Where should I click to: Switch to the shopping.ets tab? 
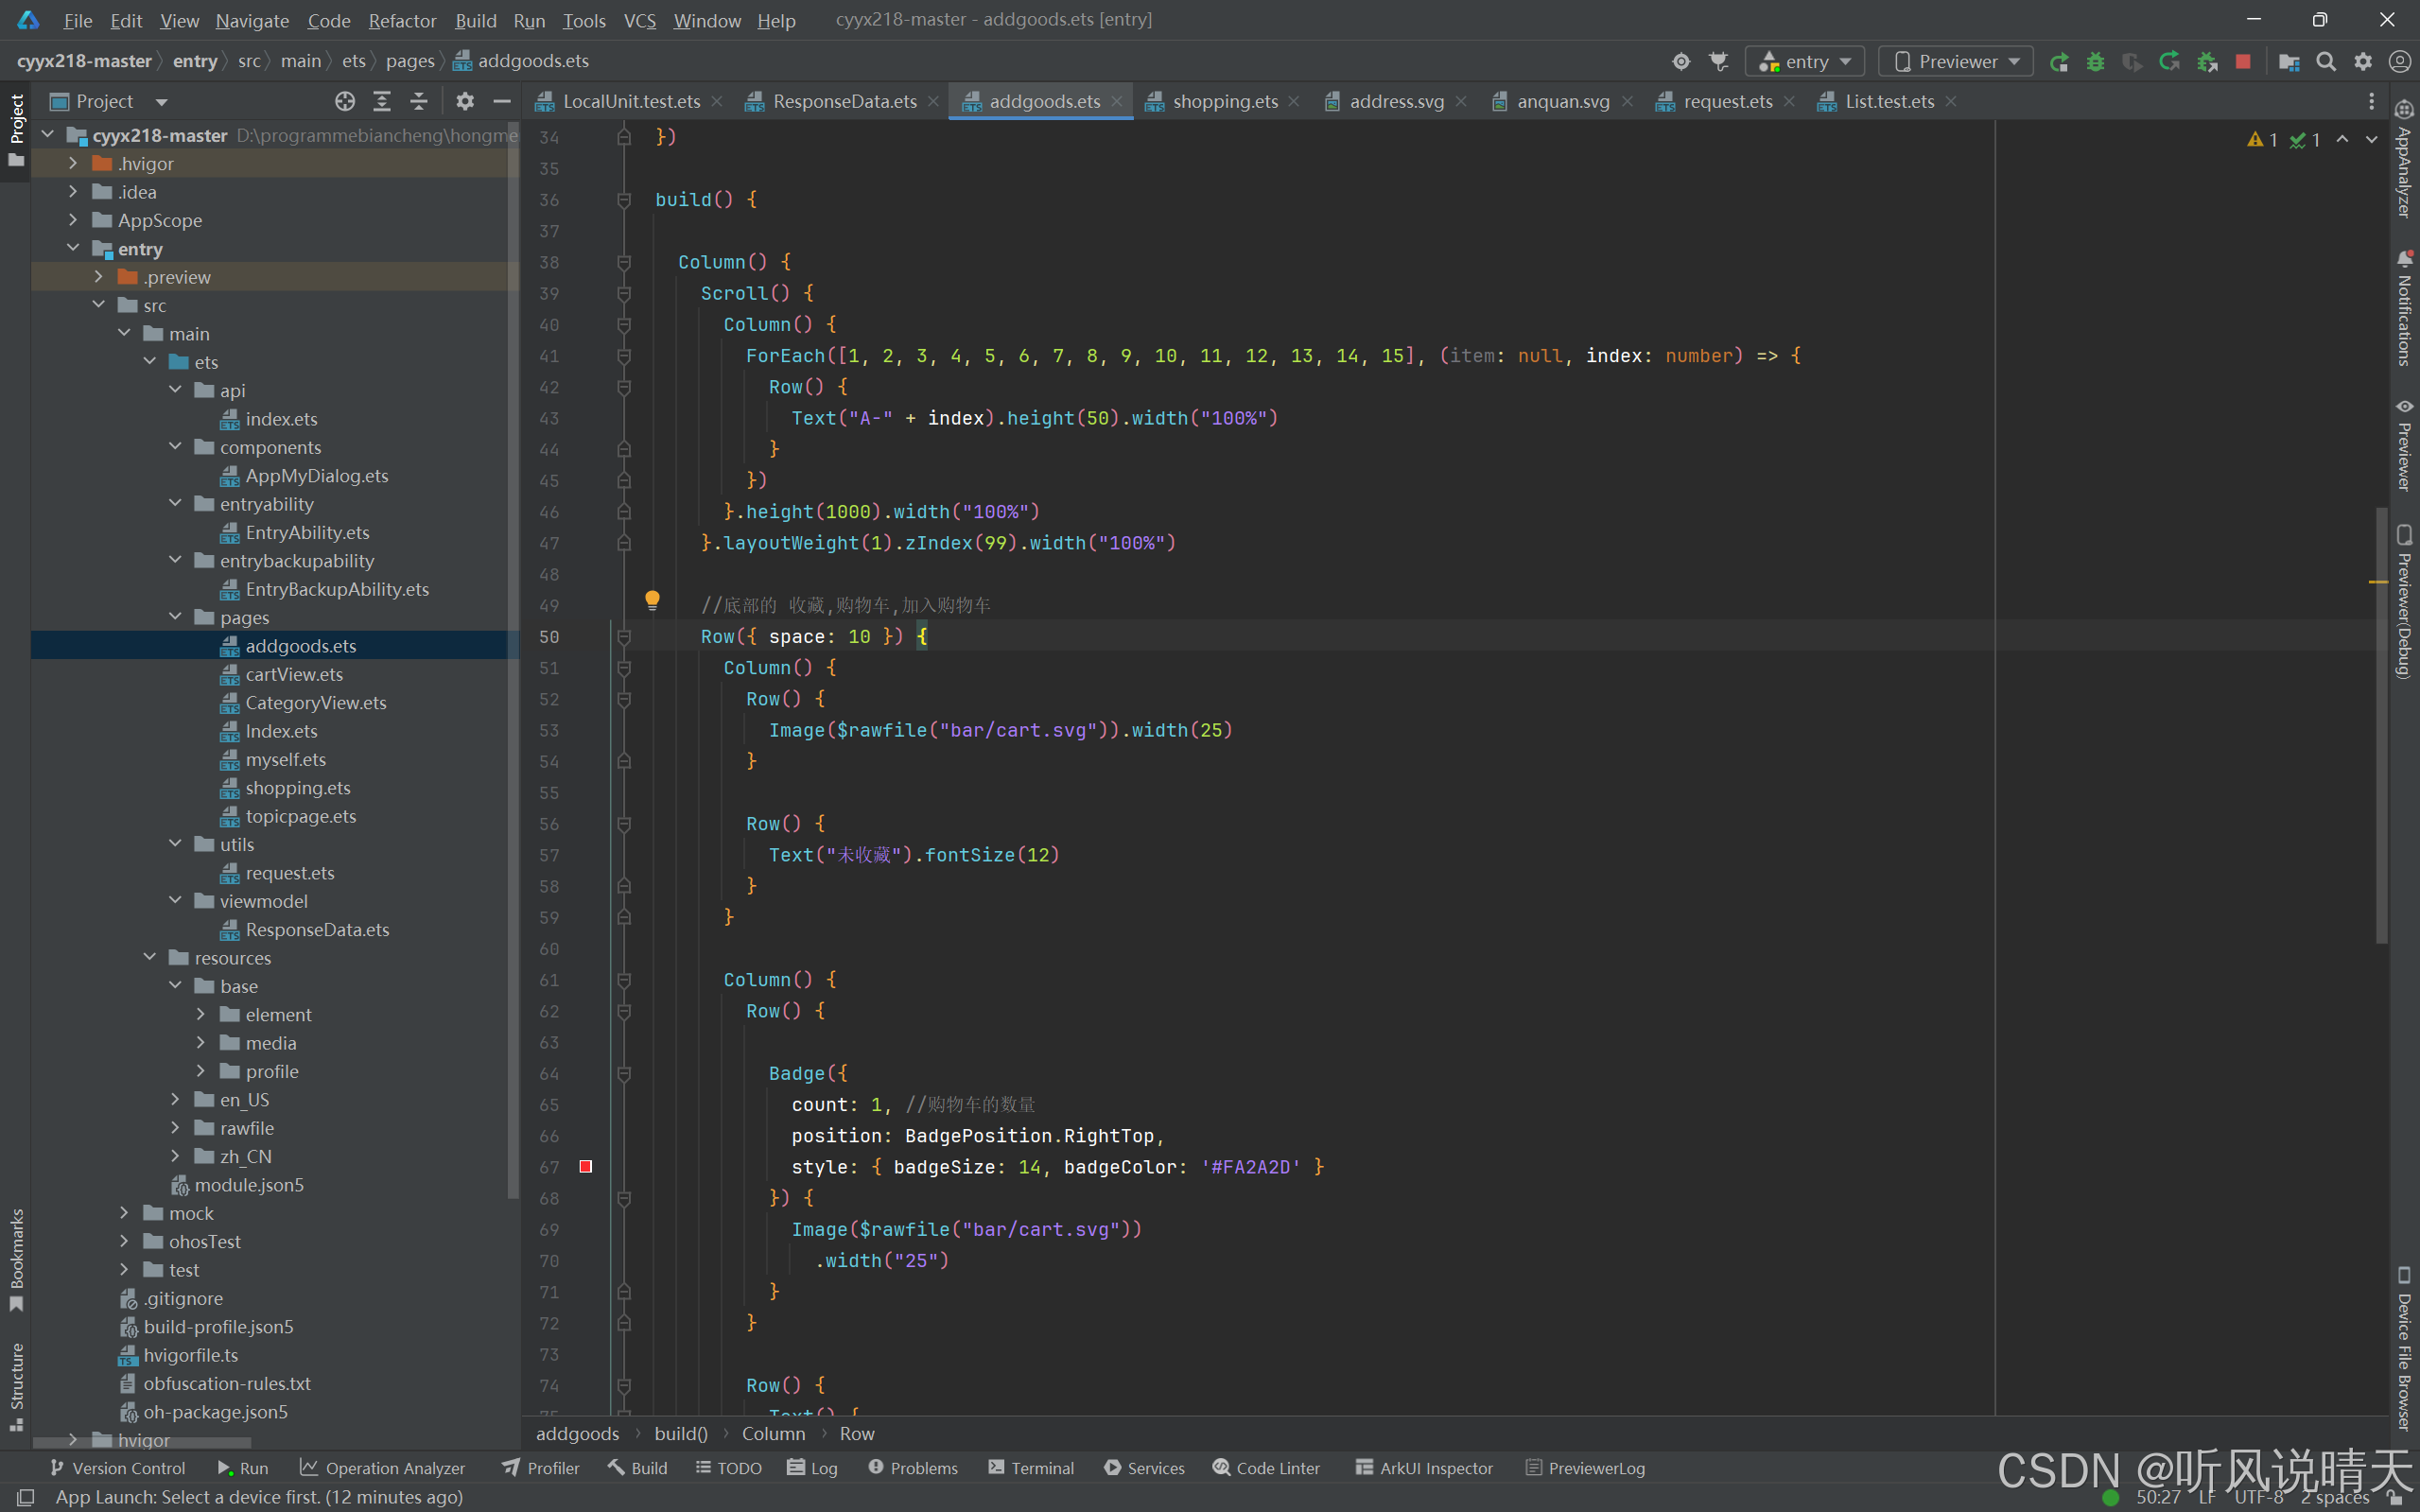pos(1224,101)
